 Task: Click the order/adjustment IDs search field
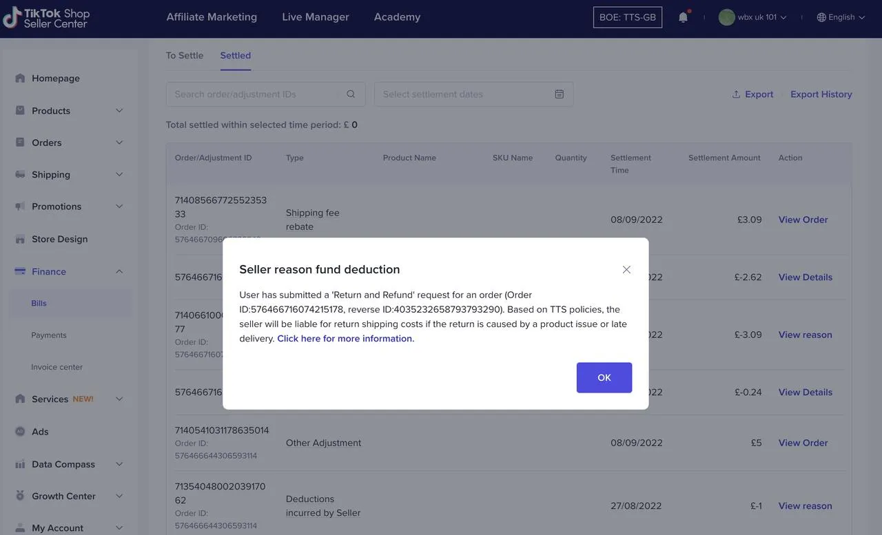coord(248,92)
